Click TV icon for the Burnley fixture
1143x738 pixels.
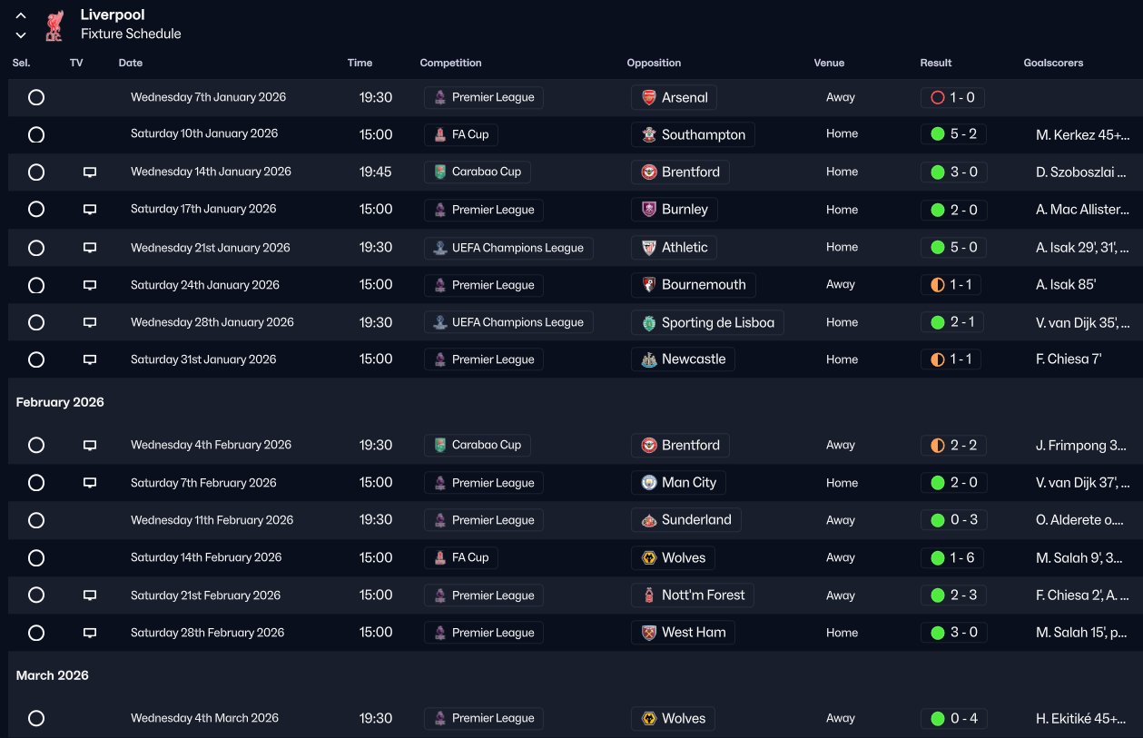[x=90, y=210]
